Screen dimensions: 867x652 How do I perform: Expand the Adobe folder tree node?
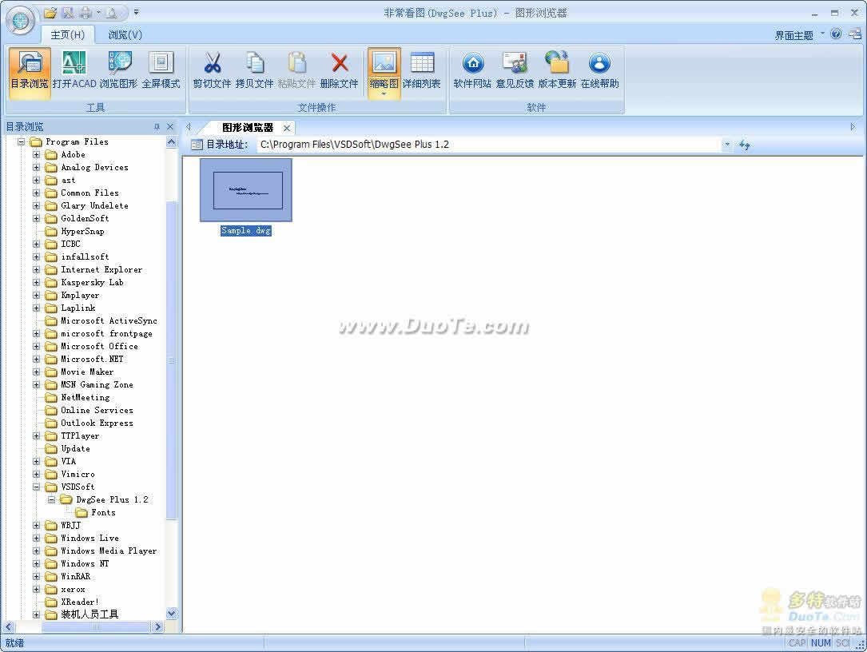[36, 155]
